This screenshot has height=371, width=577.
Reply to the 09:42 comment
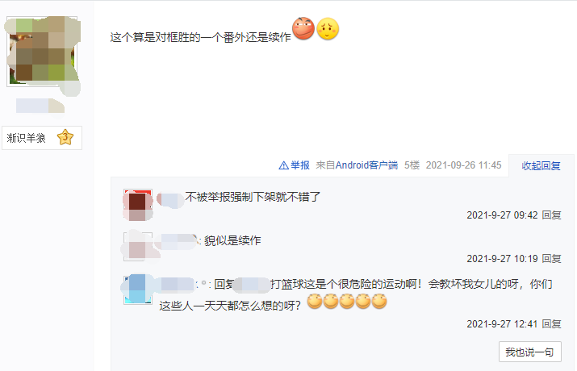551,215
